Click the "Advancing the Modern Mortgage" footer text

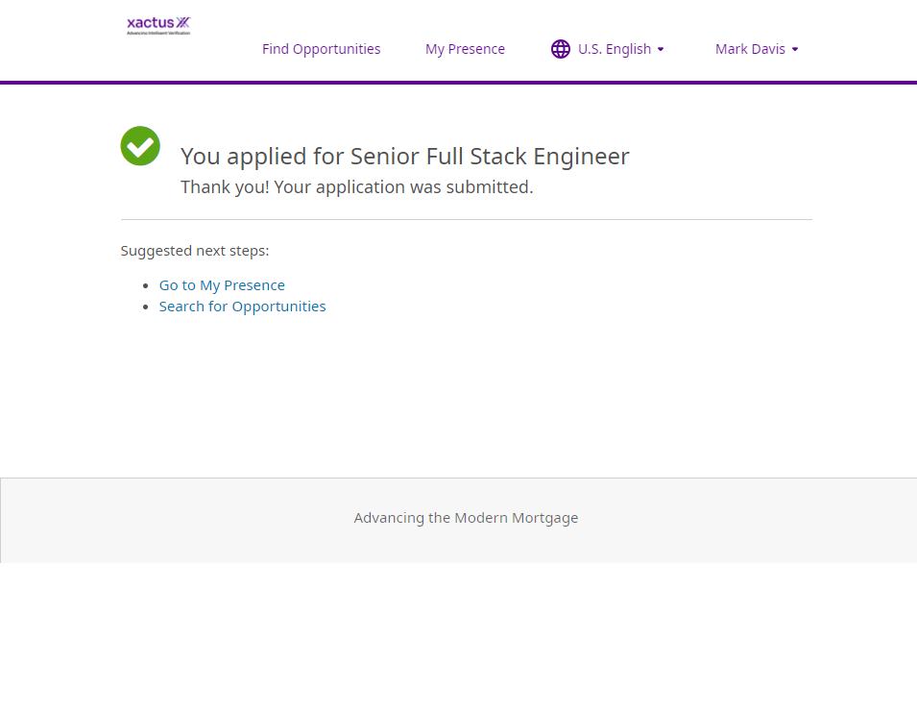click(466, 518)
